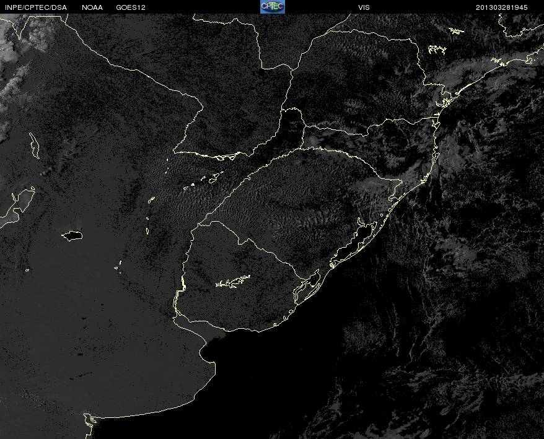This screenshot has height=439, width=544.
Task: Select the VIS channel label
Action: pyautogui.click(x=364, y=7)
